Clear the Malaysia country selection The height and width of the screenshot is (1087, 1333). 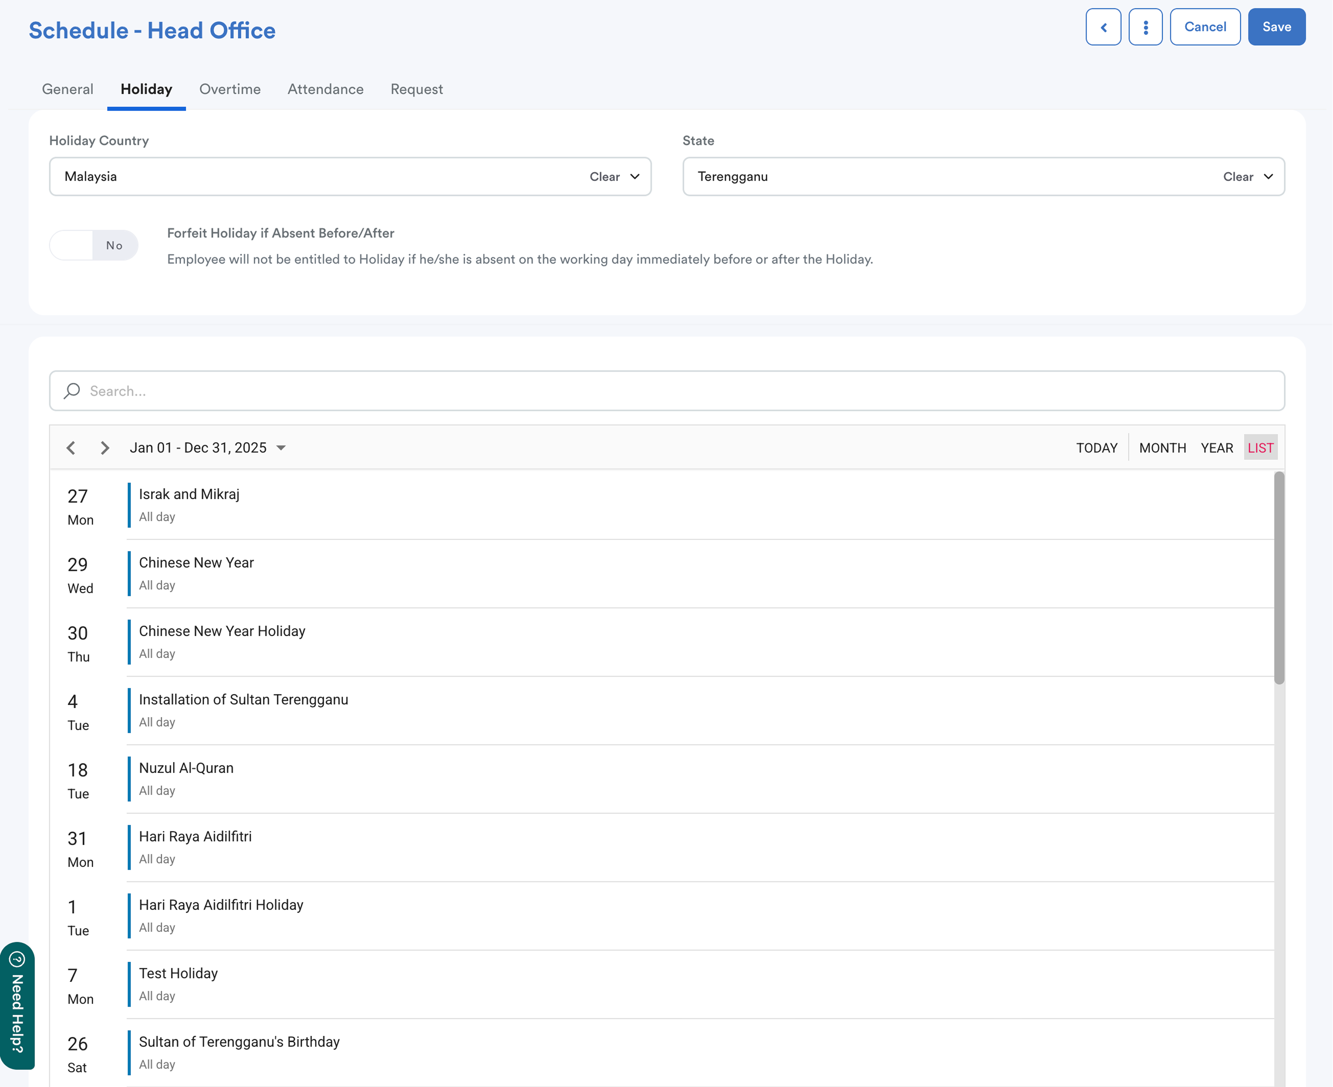click(604, 177)
